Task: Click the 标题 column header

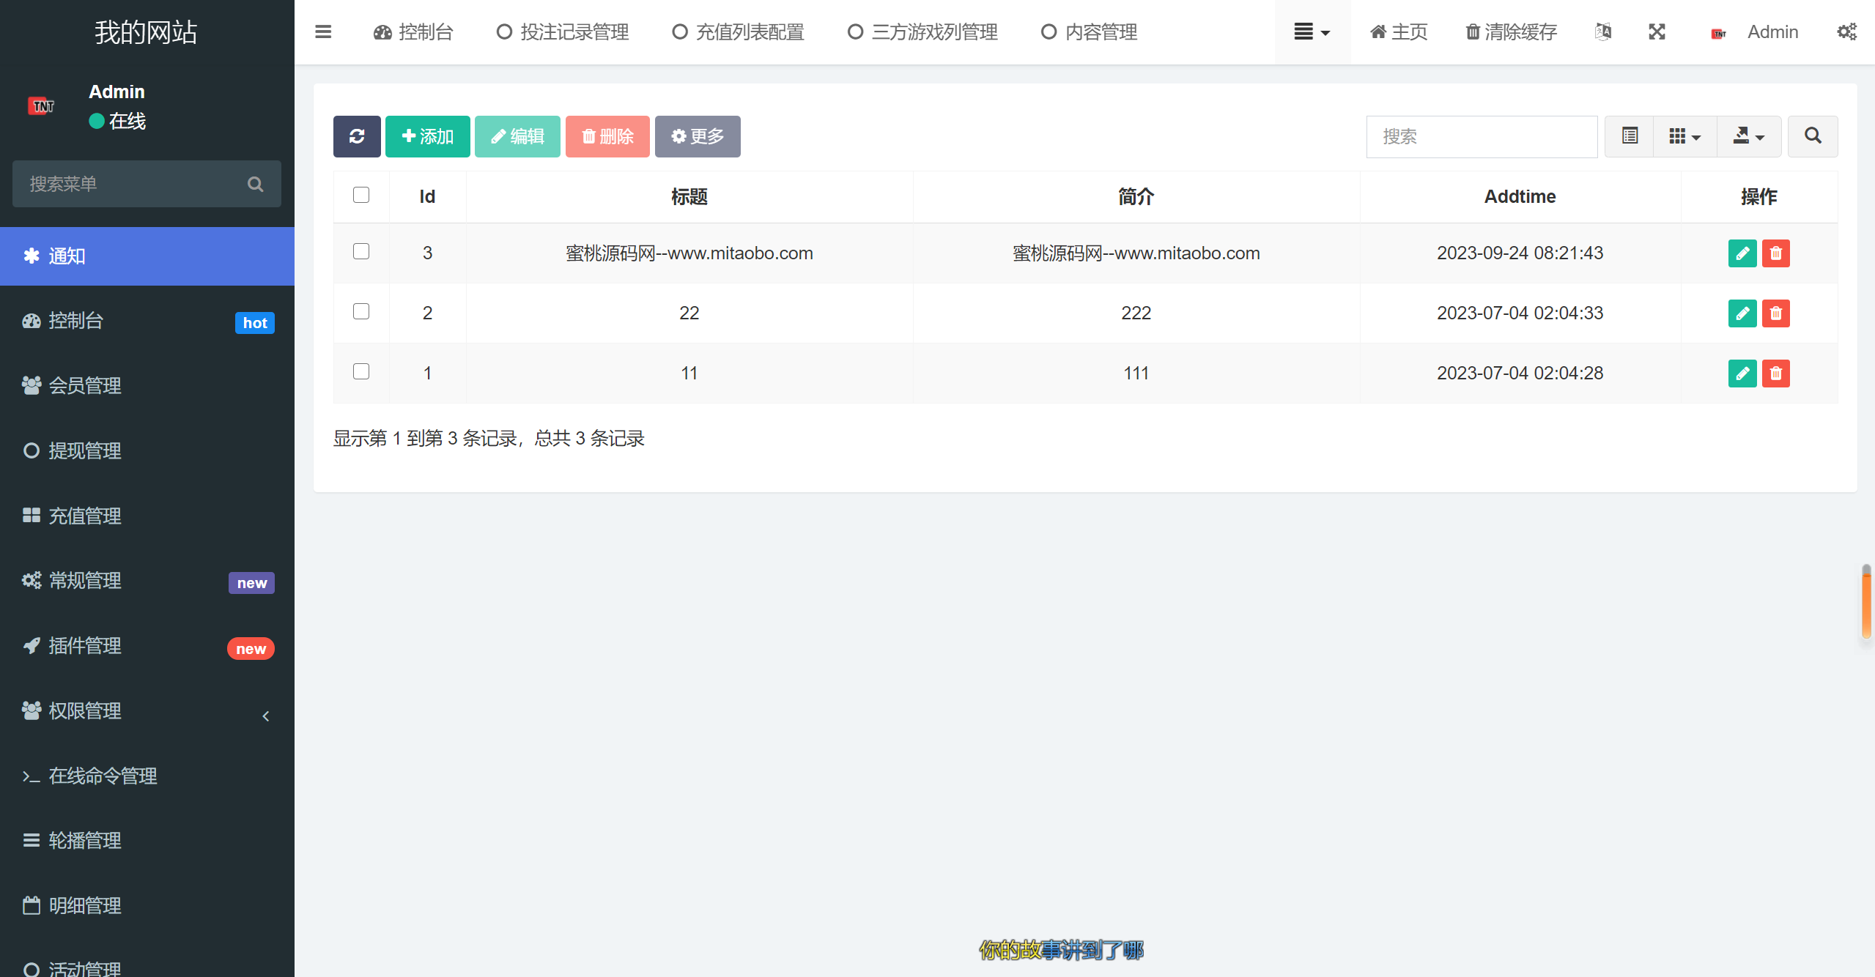Action: [689, 196]
